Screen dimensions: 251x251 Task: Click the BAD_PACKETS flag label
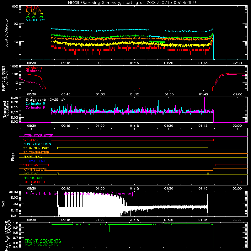pos(34,182)
